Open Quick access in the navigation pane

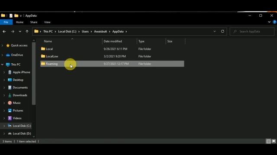(x=19, y=45)
